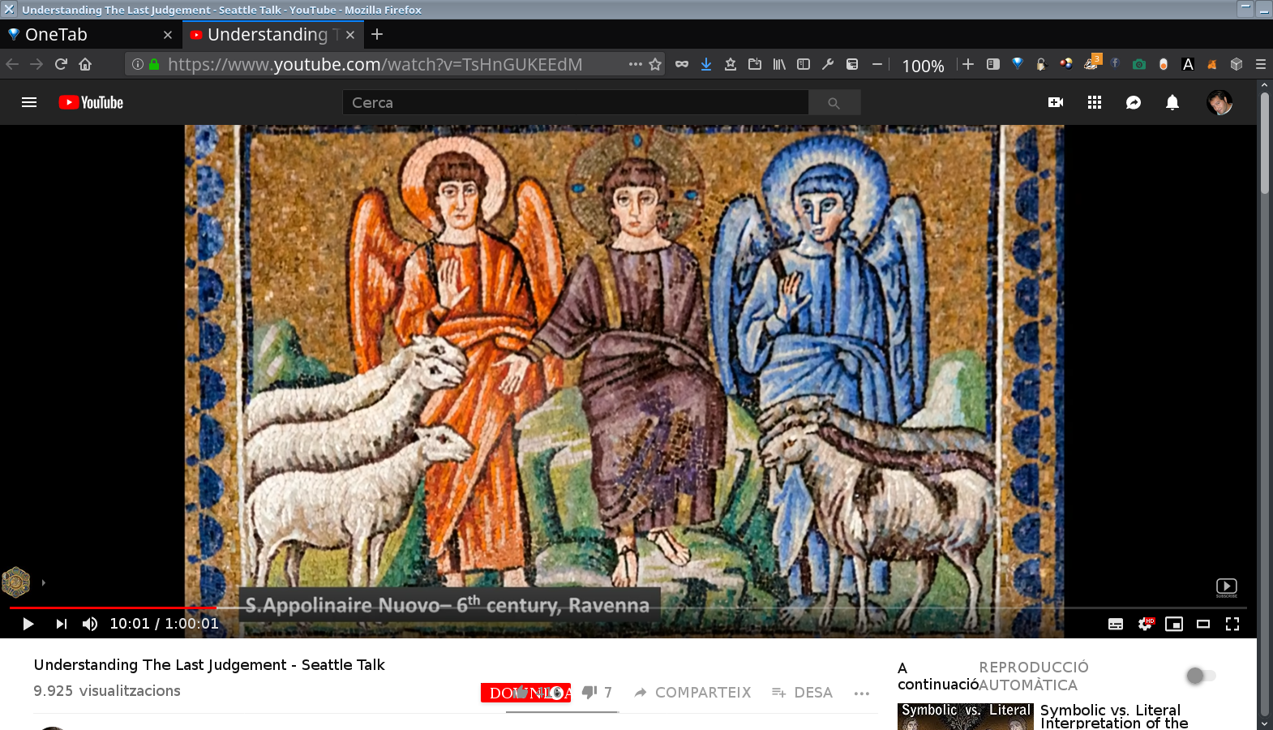1273x730 pixels.
Task: Close the Understanding tab
Action: click(350, 35)
